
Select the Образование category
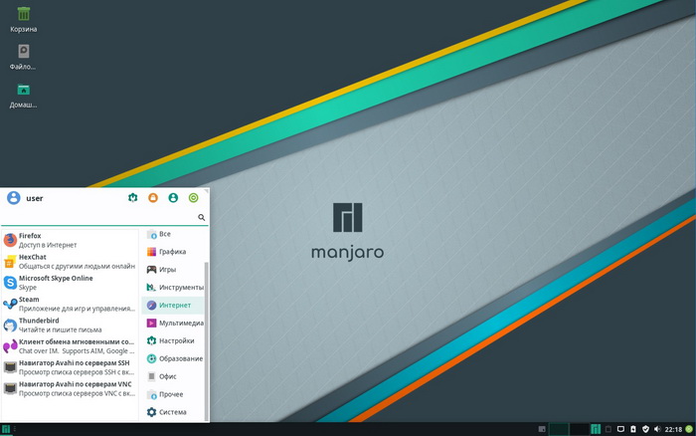coord(173,358)
